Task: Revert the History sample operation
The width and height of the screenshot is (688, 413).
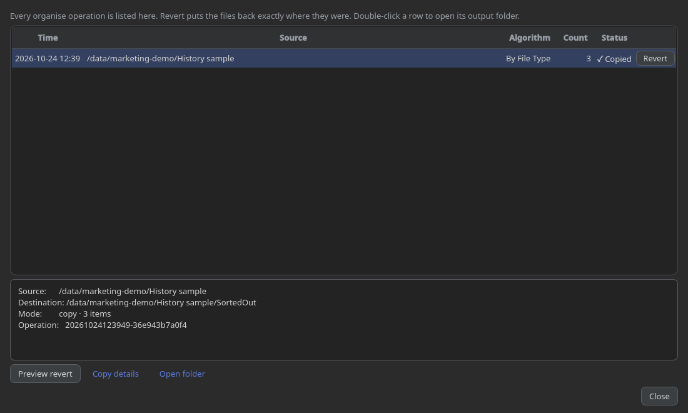Action: point(655,58)
